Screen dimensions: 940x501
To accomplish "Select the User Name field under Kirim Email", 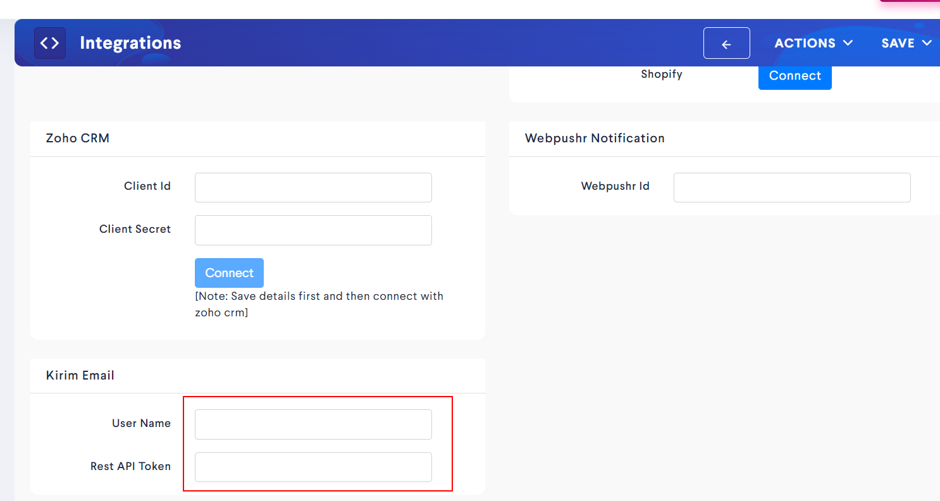I will pos(313,424).
